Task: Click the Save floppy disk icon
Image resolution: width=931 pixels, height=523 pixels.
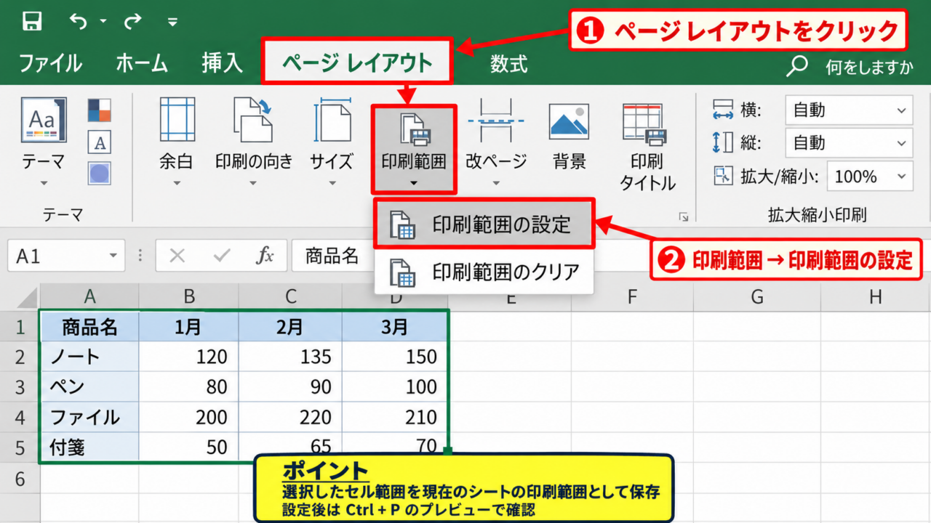Action: pyautogui.click(x=33, y=21)
